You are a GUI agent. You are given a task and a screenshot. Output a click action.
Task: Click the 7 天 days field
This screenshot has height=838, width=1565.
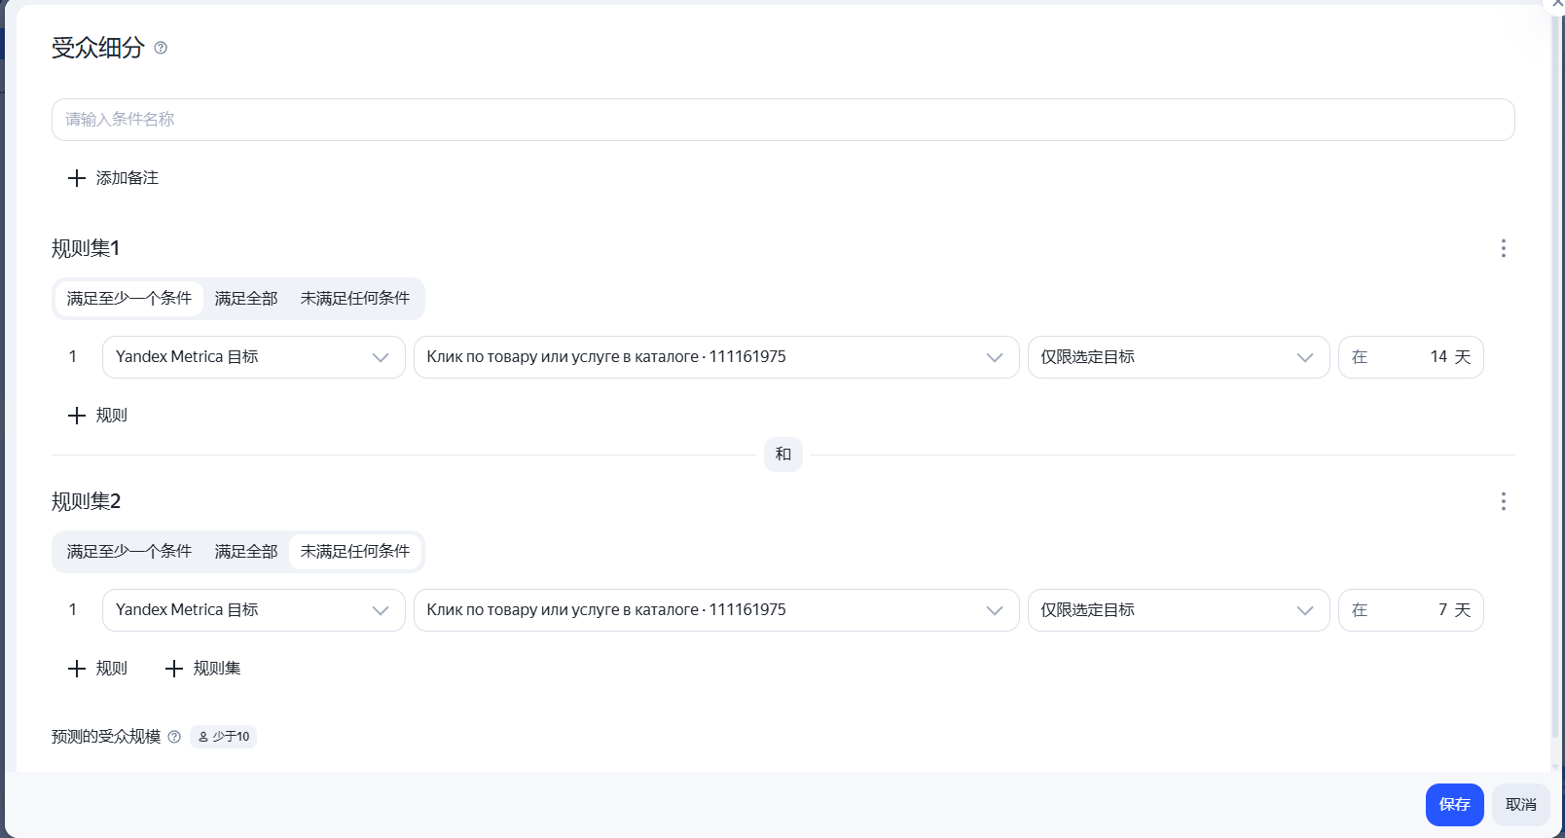click(1410, 610)
